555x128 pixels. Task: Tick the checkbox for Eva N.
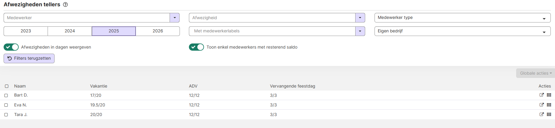click(x=6, y=105)
